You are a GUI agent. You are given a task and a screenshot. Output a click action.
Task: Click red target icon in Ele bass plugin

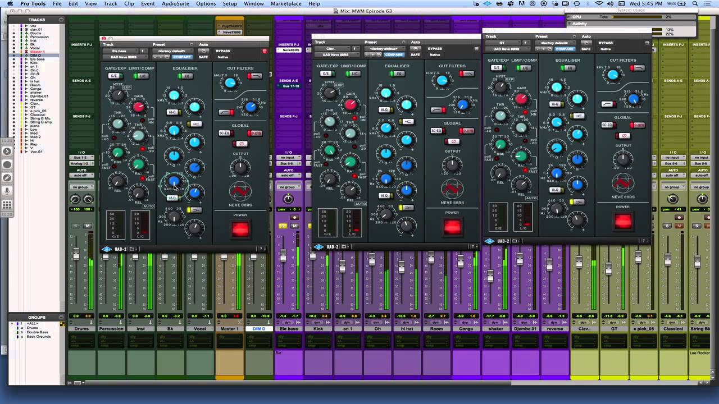265,51
